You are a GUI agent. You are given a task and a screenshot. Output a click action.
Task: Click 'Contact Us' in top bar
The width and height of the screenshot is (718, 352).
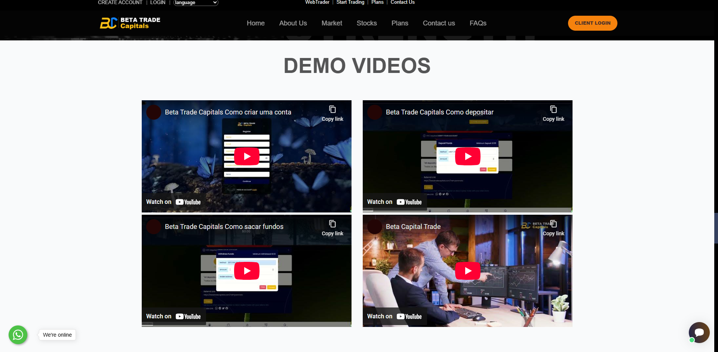(403, 2)
